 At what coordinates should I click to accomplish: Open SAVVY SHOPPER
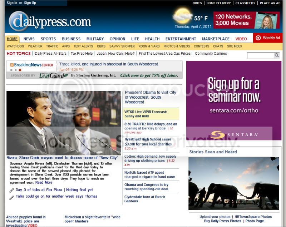click(x=122, y=46)
